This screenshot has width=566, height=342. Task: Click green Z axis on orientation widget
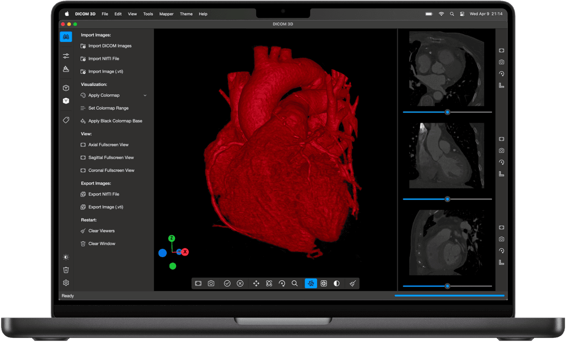[171, 238]
